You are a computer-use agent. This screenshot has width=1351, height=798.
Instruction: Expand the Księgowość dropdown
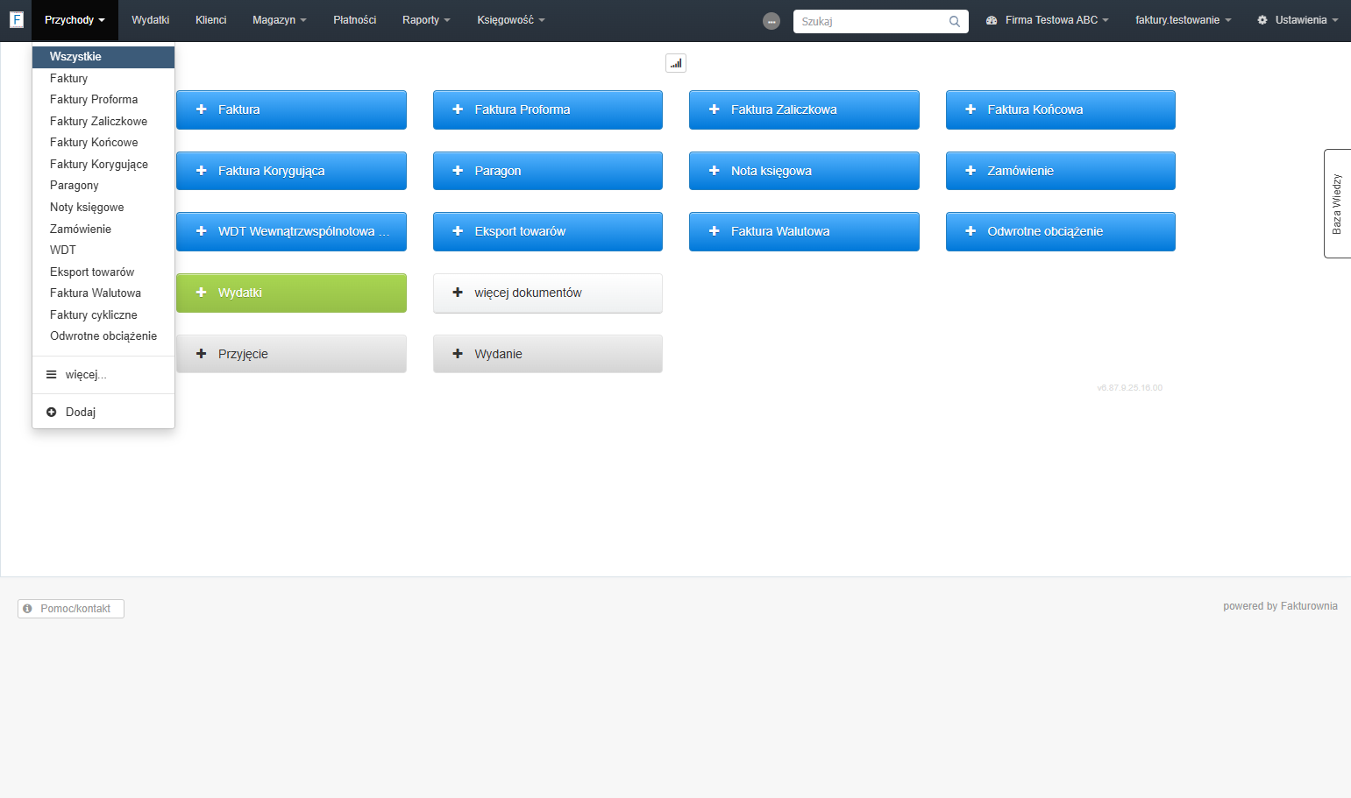[511, 20]
